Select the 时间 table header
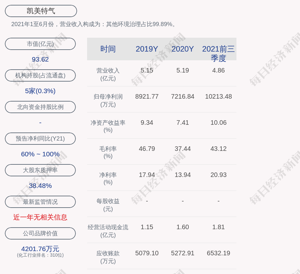The width and height of the screenshot is (300, 274). point(108,49)
